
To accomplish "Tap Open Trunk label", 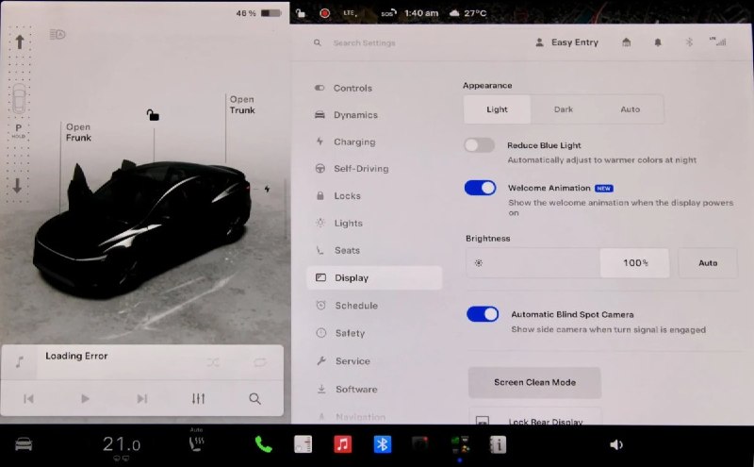I will 242,105.
